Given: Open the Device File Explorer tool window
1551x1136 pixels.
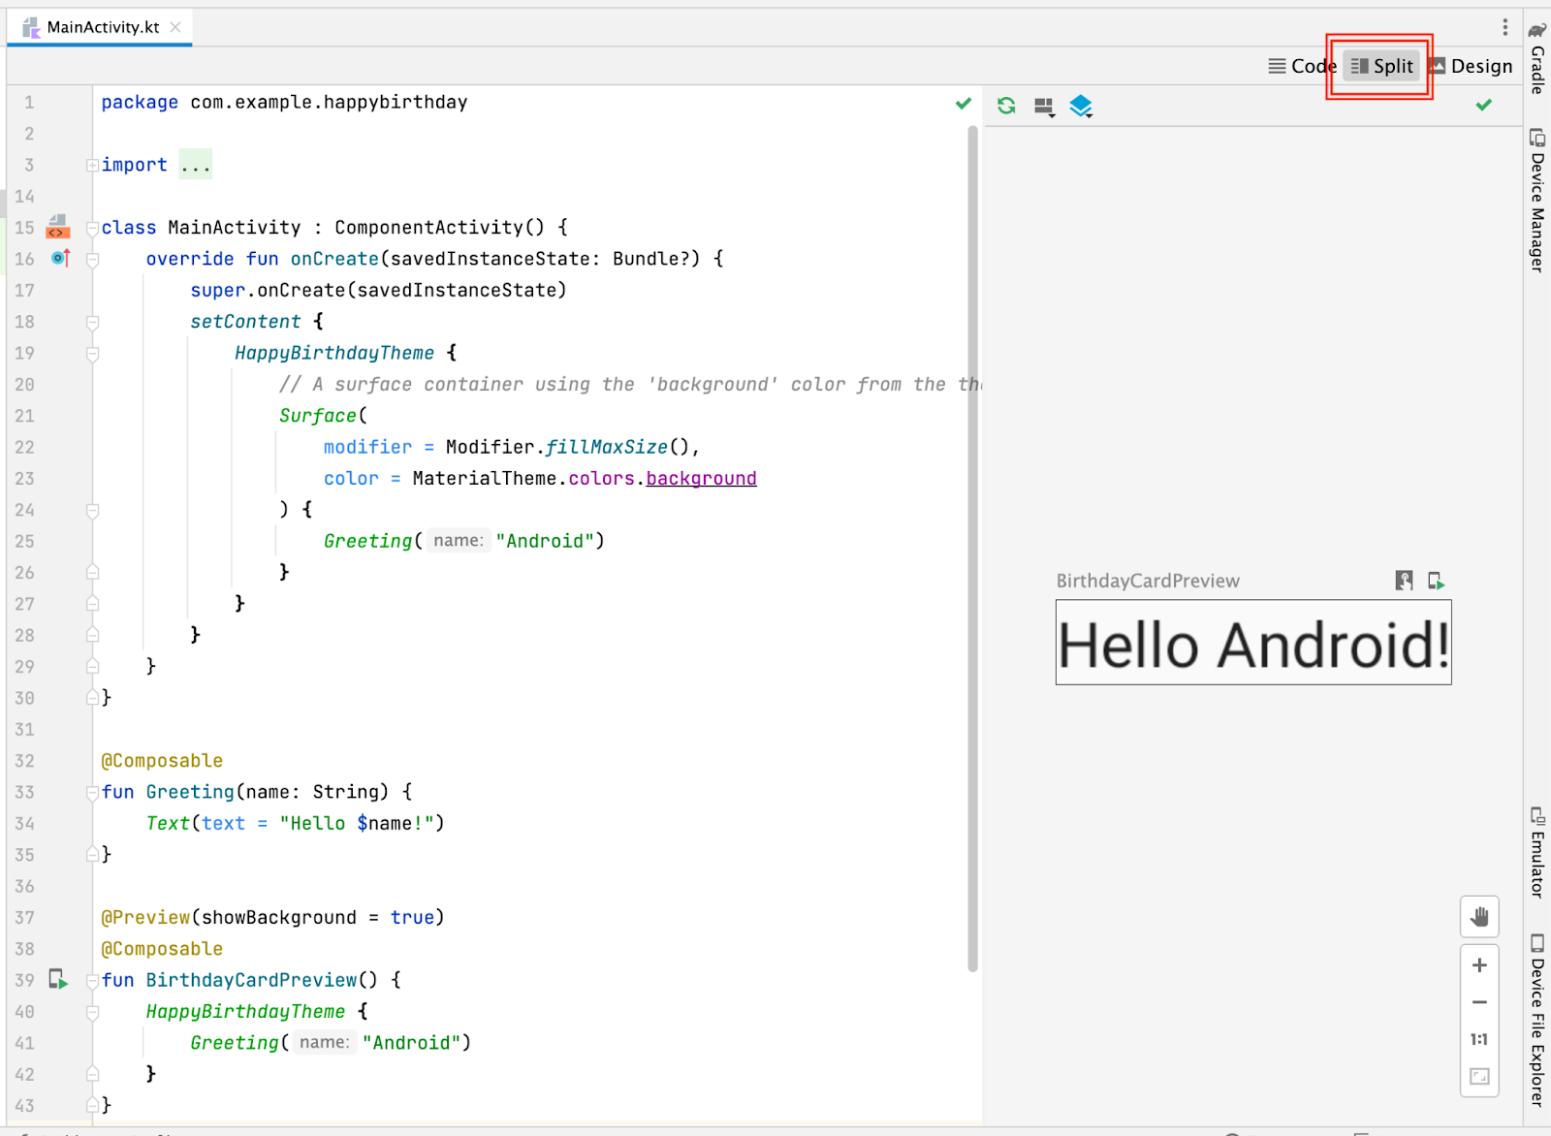Looking at the screenshot, I should point(1536,1020).
